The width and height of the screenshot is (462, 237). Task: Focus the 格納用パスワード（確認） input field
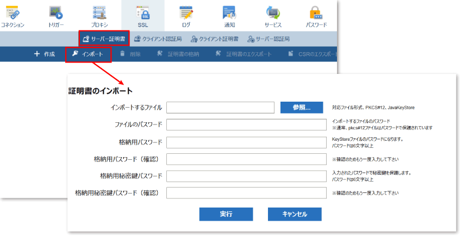(x=246, y=159)
